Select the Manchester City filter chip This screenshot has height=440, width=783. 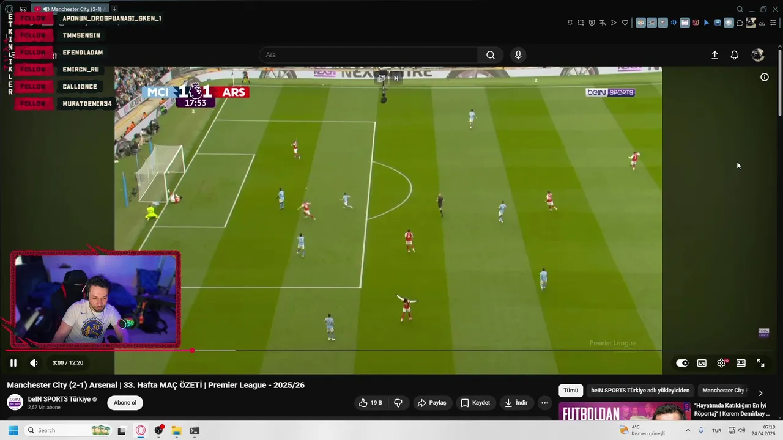[x=724, y=391]
